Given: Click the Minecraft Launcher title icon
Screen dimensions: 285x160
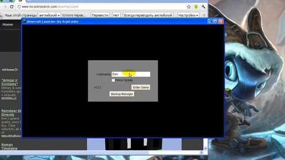Looking at the screenshot, I should pos(24,21).
